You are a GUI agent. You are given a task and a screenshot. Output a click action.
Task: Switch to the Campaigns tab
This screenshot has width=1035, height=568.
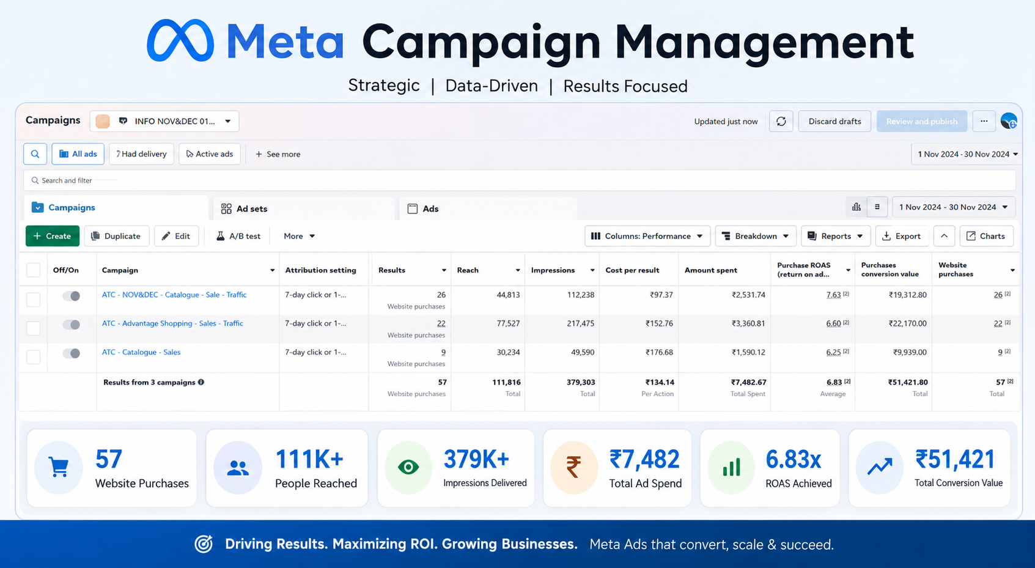click(116, 208)
